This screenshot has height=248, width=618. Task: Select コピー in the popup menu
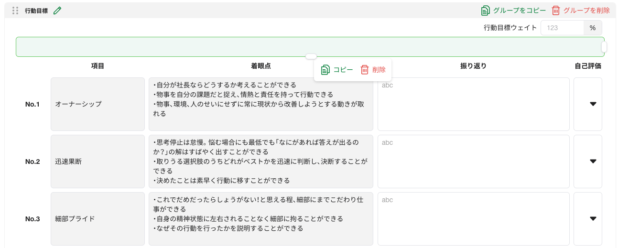pos(343,70)
